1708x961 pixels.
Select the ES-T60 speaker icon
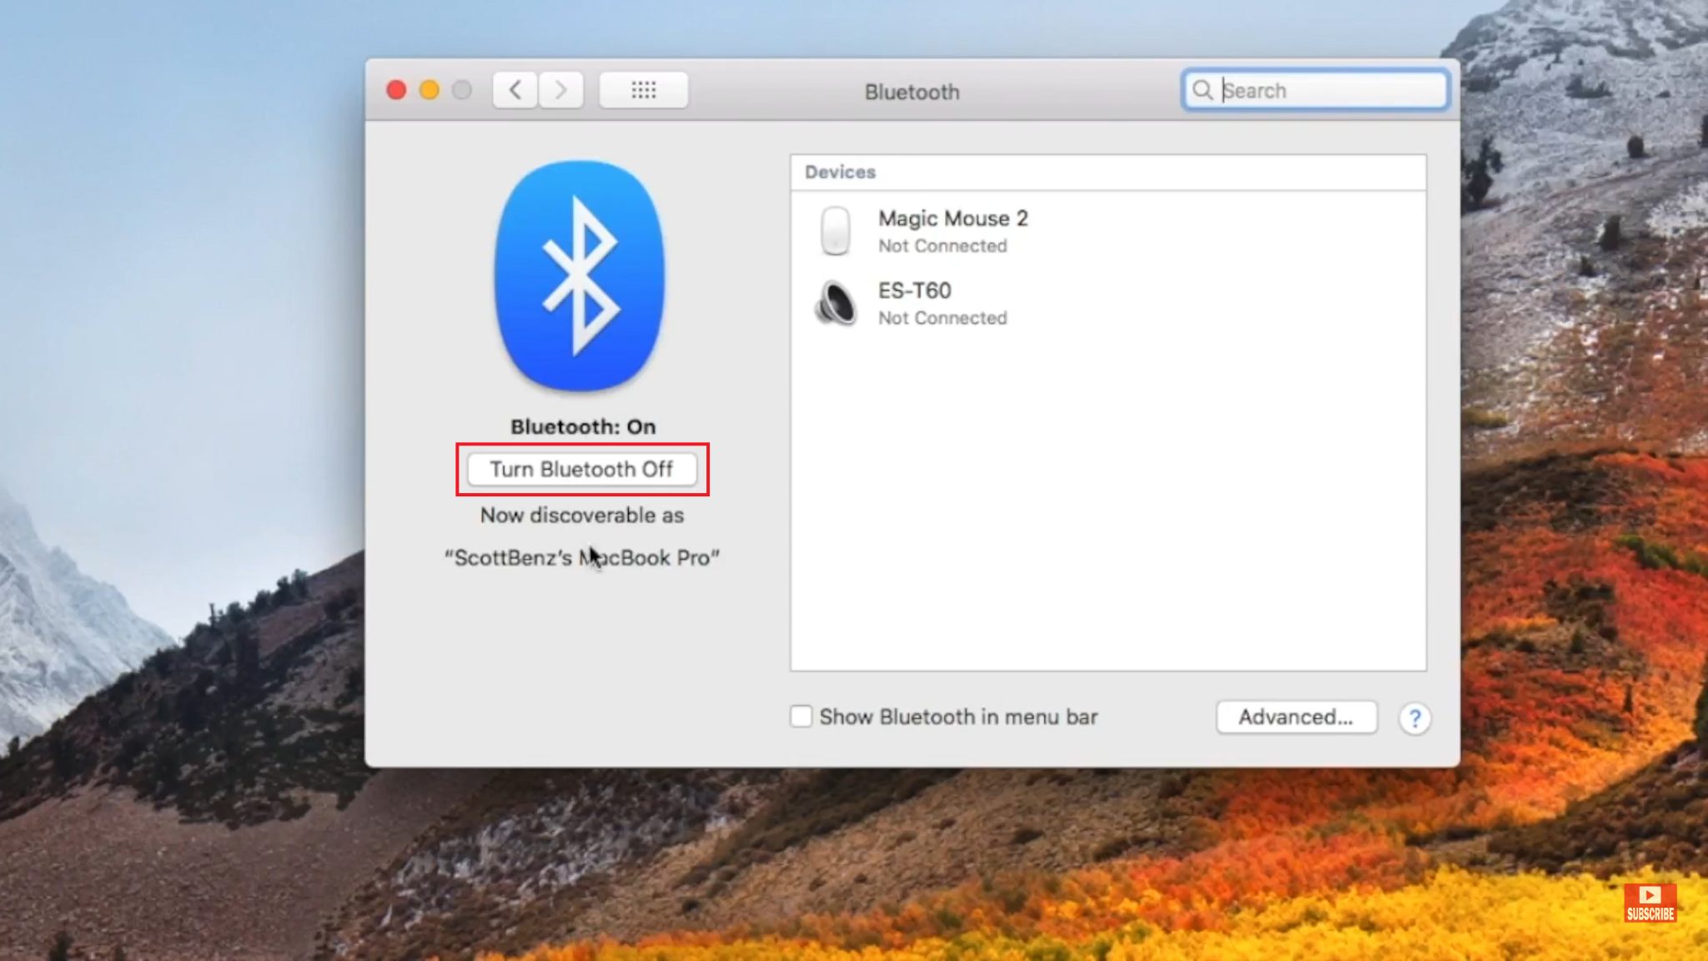pos(835,303)
